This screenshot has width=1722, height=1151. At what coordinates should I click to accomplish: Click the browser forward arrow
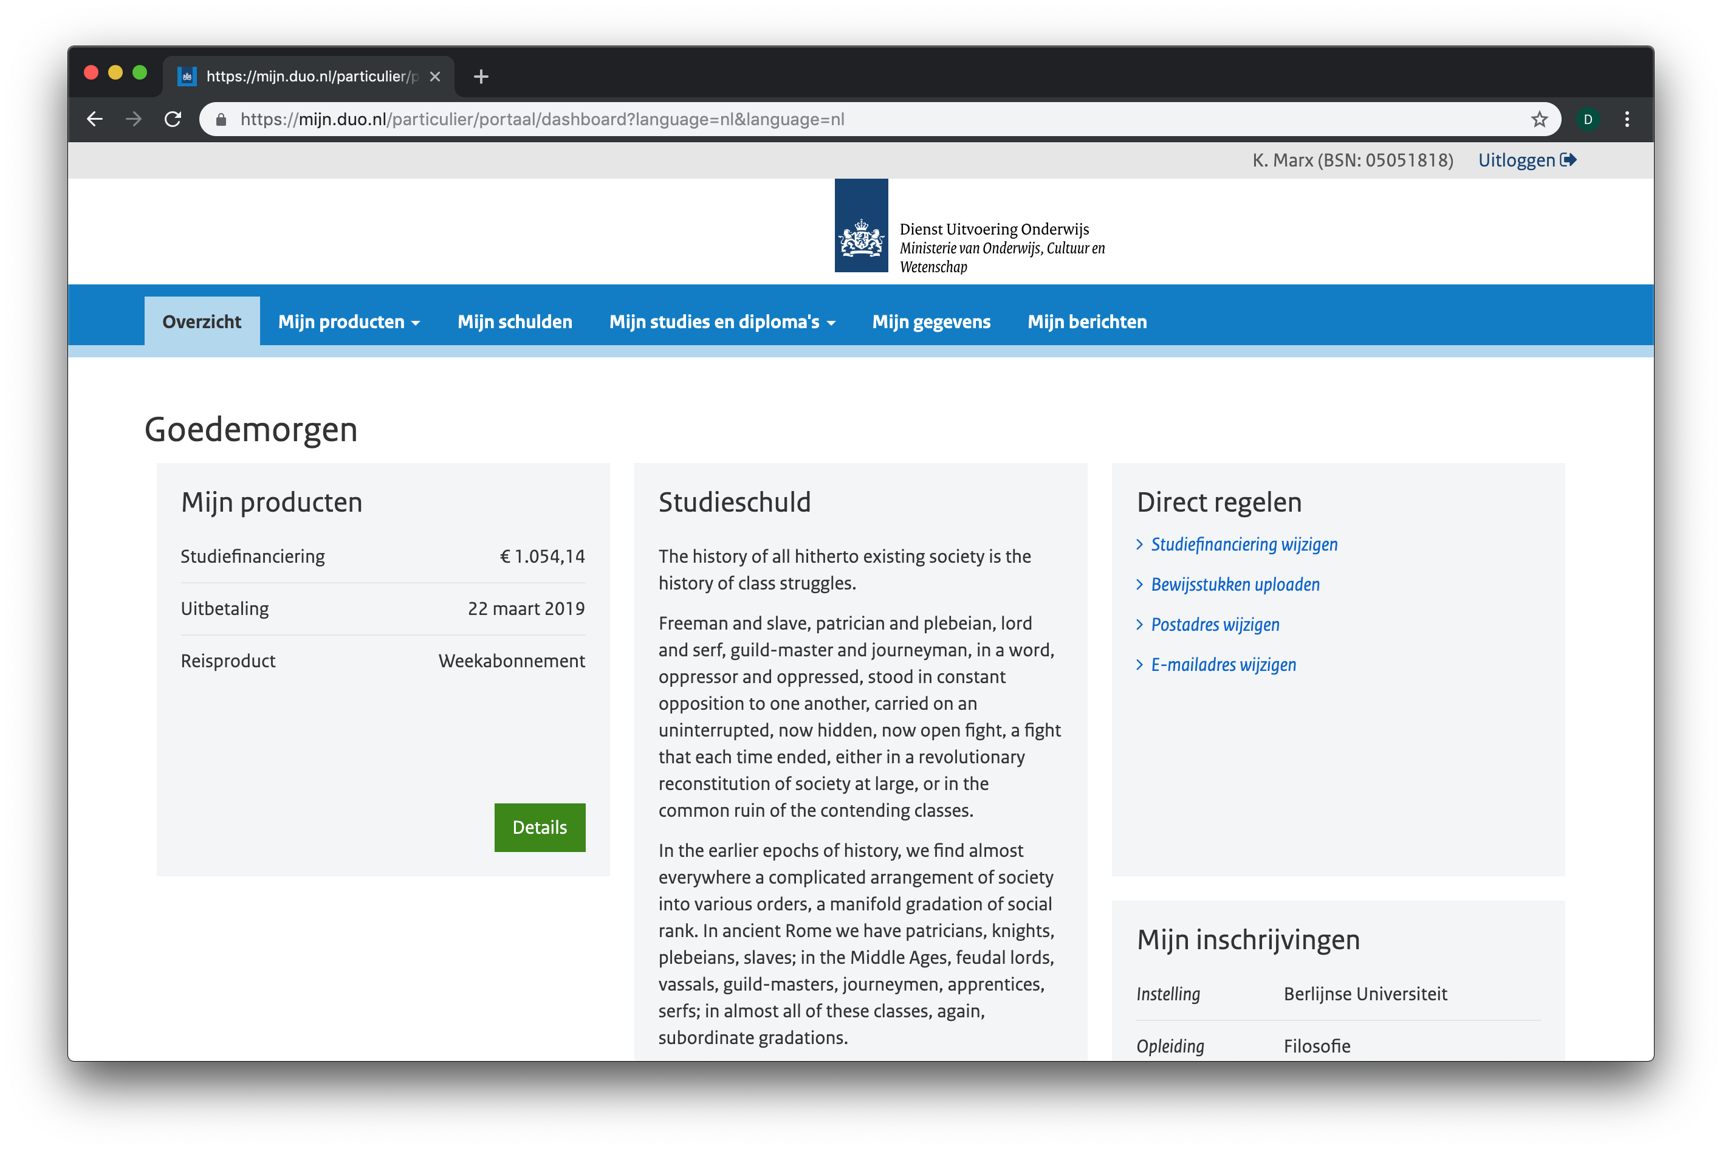coord(134,119)
